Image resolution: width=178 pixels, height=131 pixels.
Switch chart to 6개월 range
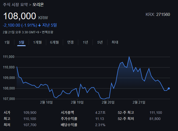(54, 42)
